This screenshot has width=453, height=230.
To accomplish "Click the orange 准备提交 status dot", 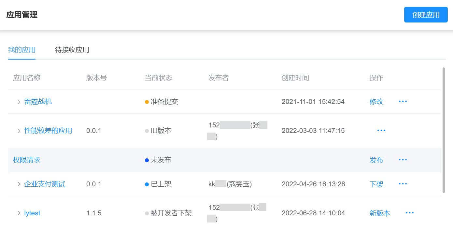I will (147, 101).
